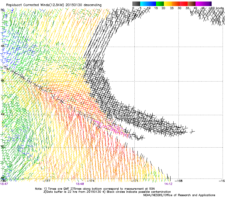The width and height of the screenshot is (225, 197).
Task: Click the '30' label under the color bar
Action: pos(179,8)
